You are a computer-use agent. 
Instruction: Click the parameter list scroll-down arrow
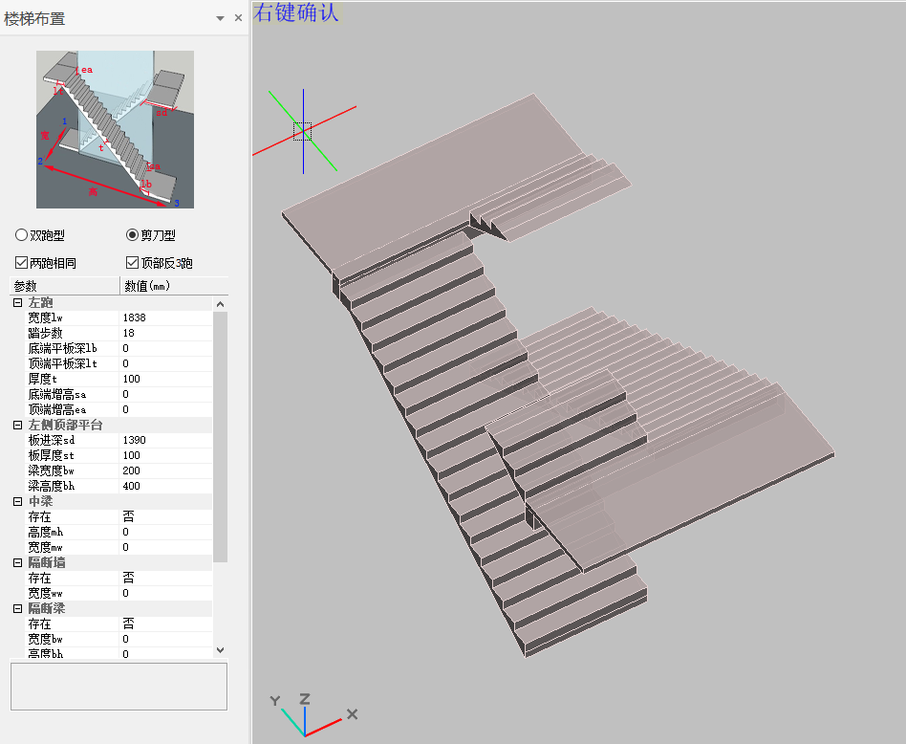(x=221, y=649)
